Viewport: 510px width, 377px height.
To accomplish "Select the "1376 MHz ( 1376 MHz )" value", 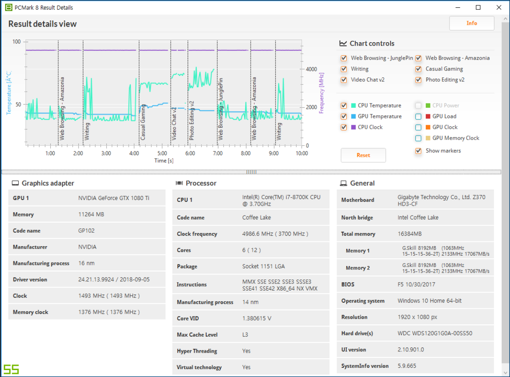I will point(109,312).
